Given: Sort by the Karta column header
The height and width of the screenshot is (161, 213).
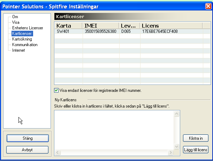Looking at the screenshot, I should (69, 26).
